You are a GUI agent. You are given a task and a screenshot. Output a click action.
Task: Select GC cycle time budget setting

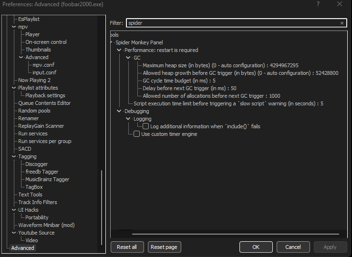[179, 81]
